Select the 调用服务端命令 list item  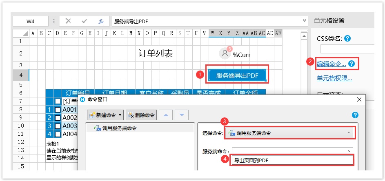click(140, 128)
